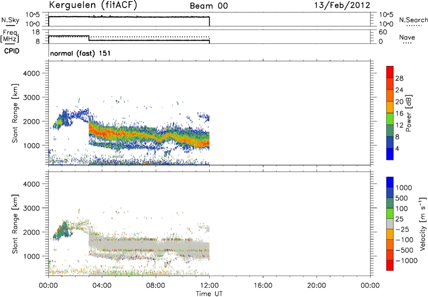The image size is (428, 297).
Task: Click the 'Freq. [MHz]' label
Action: (x=10, y=36)
